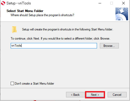Click the "Where should Setup place" subtitle text
The width and height of the screenshot is (130, 101).
[x=42, y=15]
